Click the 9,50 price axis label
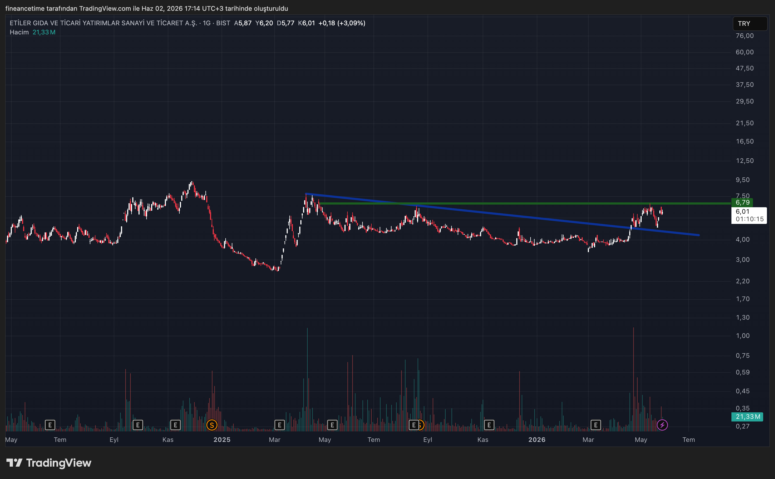The image size is (775, 479). [x=743, y=180]
